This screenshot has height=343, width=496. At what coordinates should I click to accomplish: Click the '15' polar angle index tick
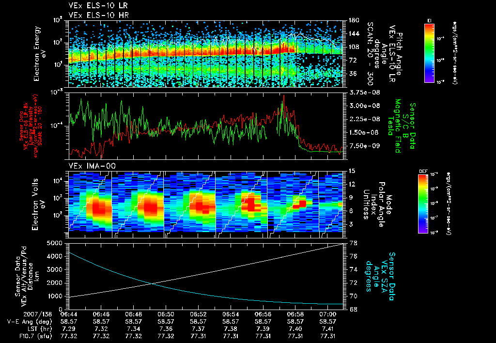(352, 171)
